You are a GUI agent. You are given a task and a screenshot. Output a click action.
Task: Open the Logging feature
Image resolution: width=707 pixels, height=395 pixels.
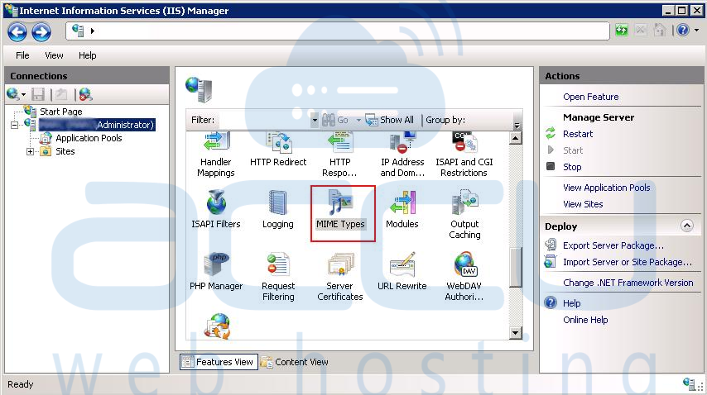pyautogui.click(x=278, y=209)
